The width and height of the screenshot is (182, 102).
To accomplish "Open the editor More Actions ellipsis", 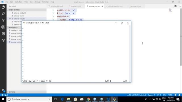I will 180,6.
